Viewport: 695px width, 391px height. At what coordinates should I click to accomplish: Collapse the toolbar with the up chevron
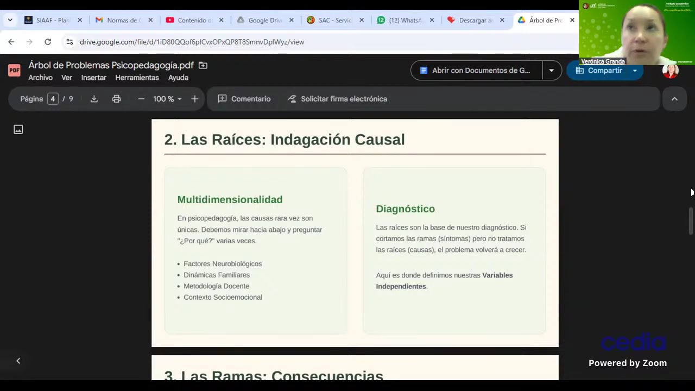[674, 99]
